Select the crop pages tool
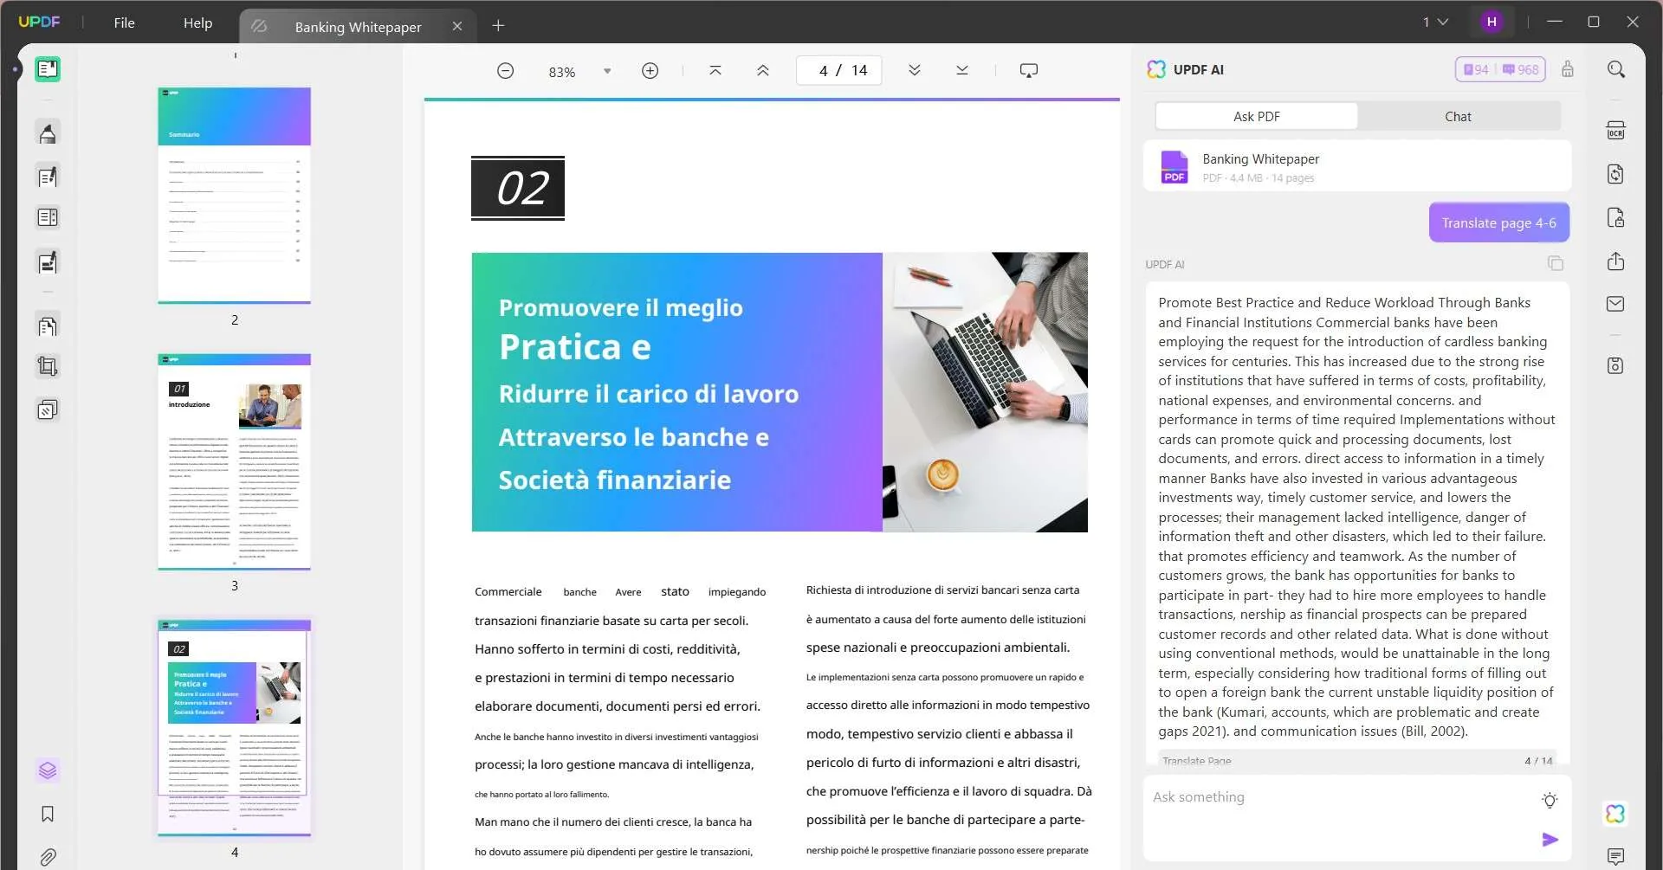 (x=48, y=365)
